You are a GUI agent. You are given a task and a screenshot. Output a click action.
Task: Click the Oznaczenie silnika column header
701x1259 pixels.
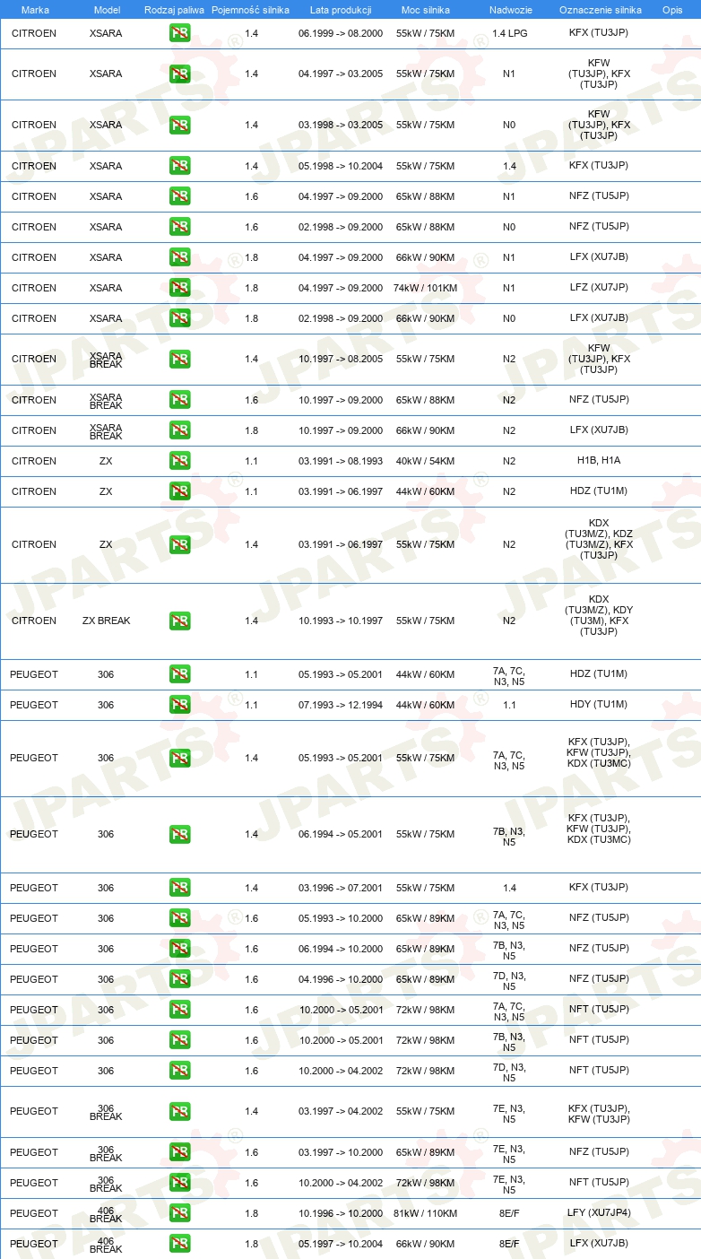tap(599, 10)
